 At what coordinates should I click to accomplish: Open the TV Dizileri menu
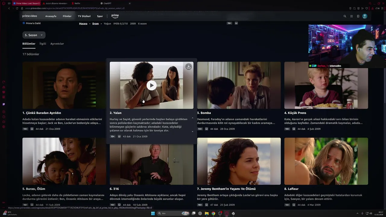click(84, 16)
